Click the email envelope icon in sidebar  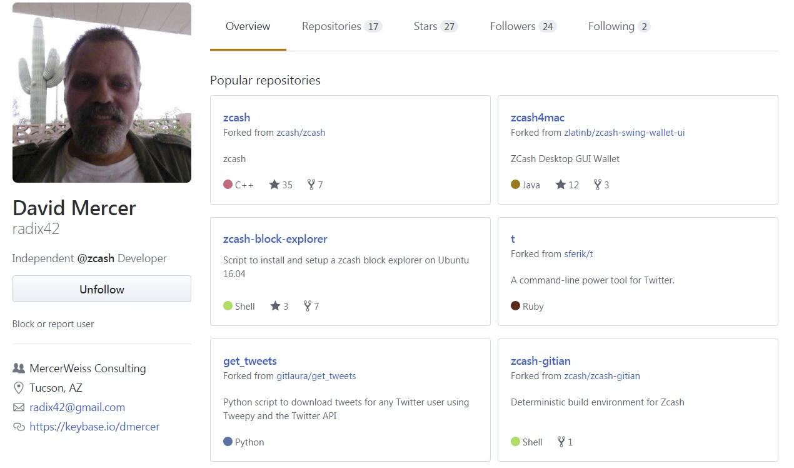pos(19,407)
